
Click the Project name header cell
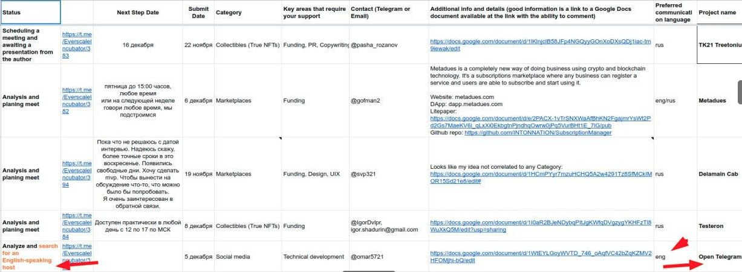[x=719, y=12]
